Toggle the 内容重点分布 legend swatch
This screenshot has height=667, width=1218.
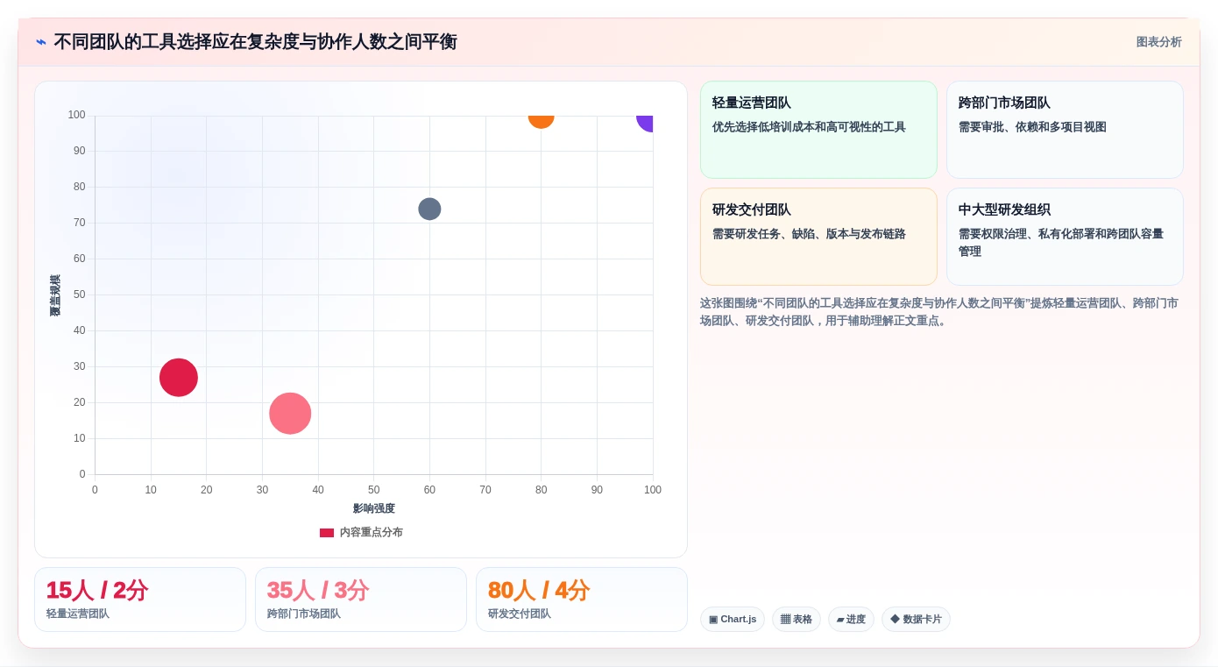[327, 533]
